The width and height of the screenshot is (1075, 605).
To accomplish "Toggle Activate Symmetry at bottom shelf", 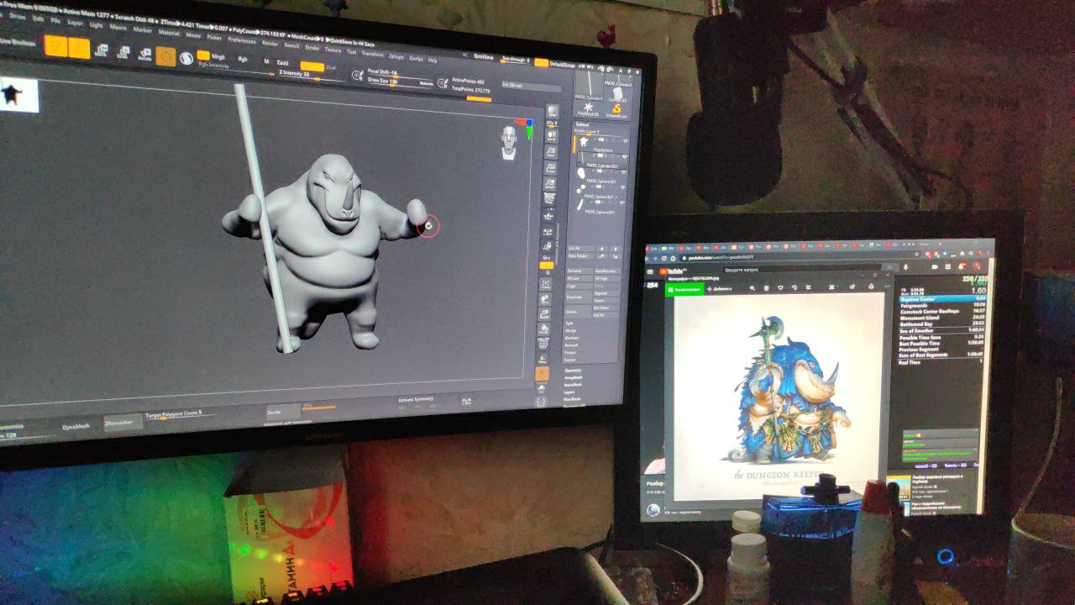I will tap(416, 400).
